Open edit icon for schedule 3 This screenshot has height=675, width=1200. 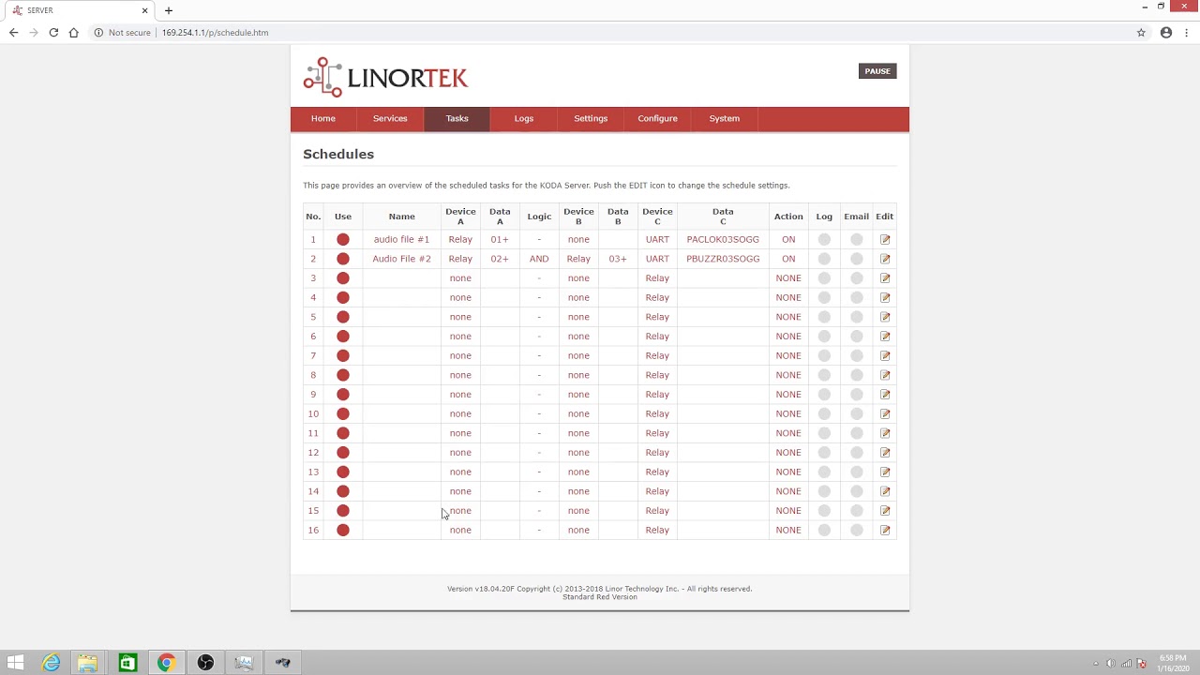point(885,278)
